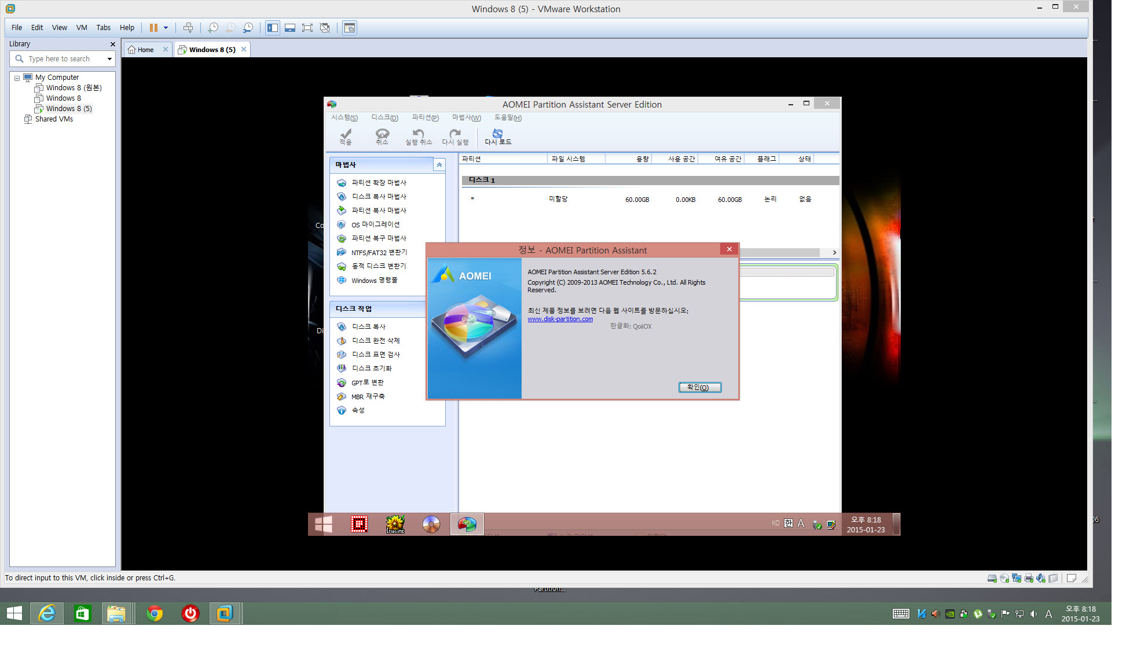Open the 파티션 확장 마법사 wizard
This screenshot has width=1137, height=655.
point(379,183)
